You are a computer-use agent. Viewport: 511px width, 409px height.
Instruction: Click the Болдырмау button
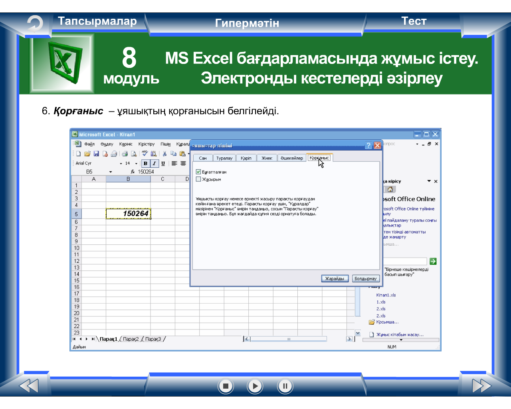tap(365, 278)
